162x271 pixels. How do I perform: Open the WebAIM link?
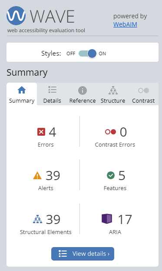coord(125,24)
